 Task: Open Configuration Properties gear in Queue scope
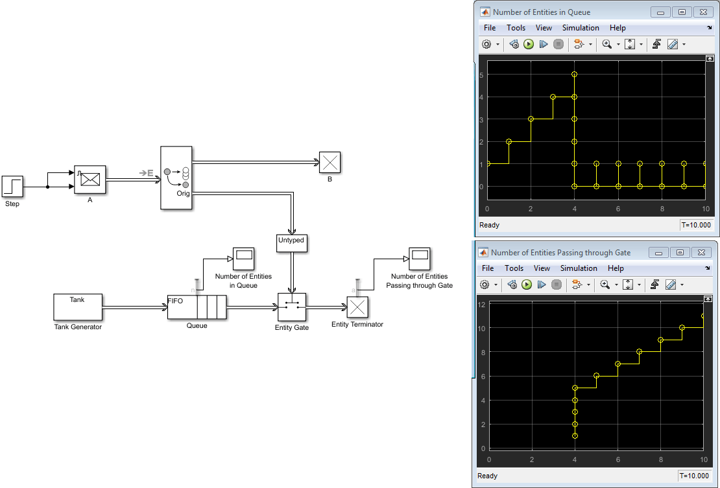[x=486, y=44]
